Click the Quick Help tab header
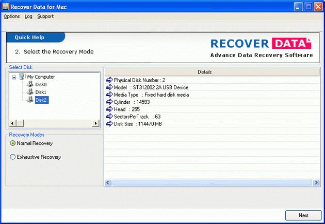Viewport: 325px width, 224px height. 36,38
